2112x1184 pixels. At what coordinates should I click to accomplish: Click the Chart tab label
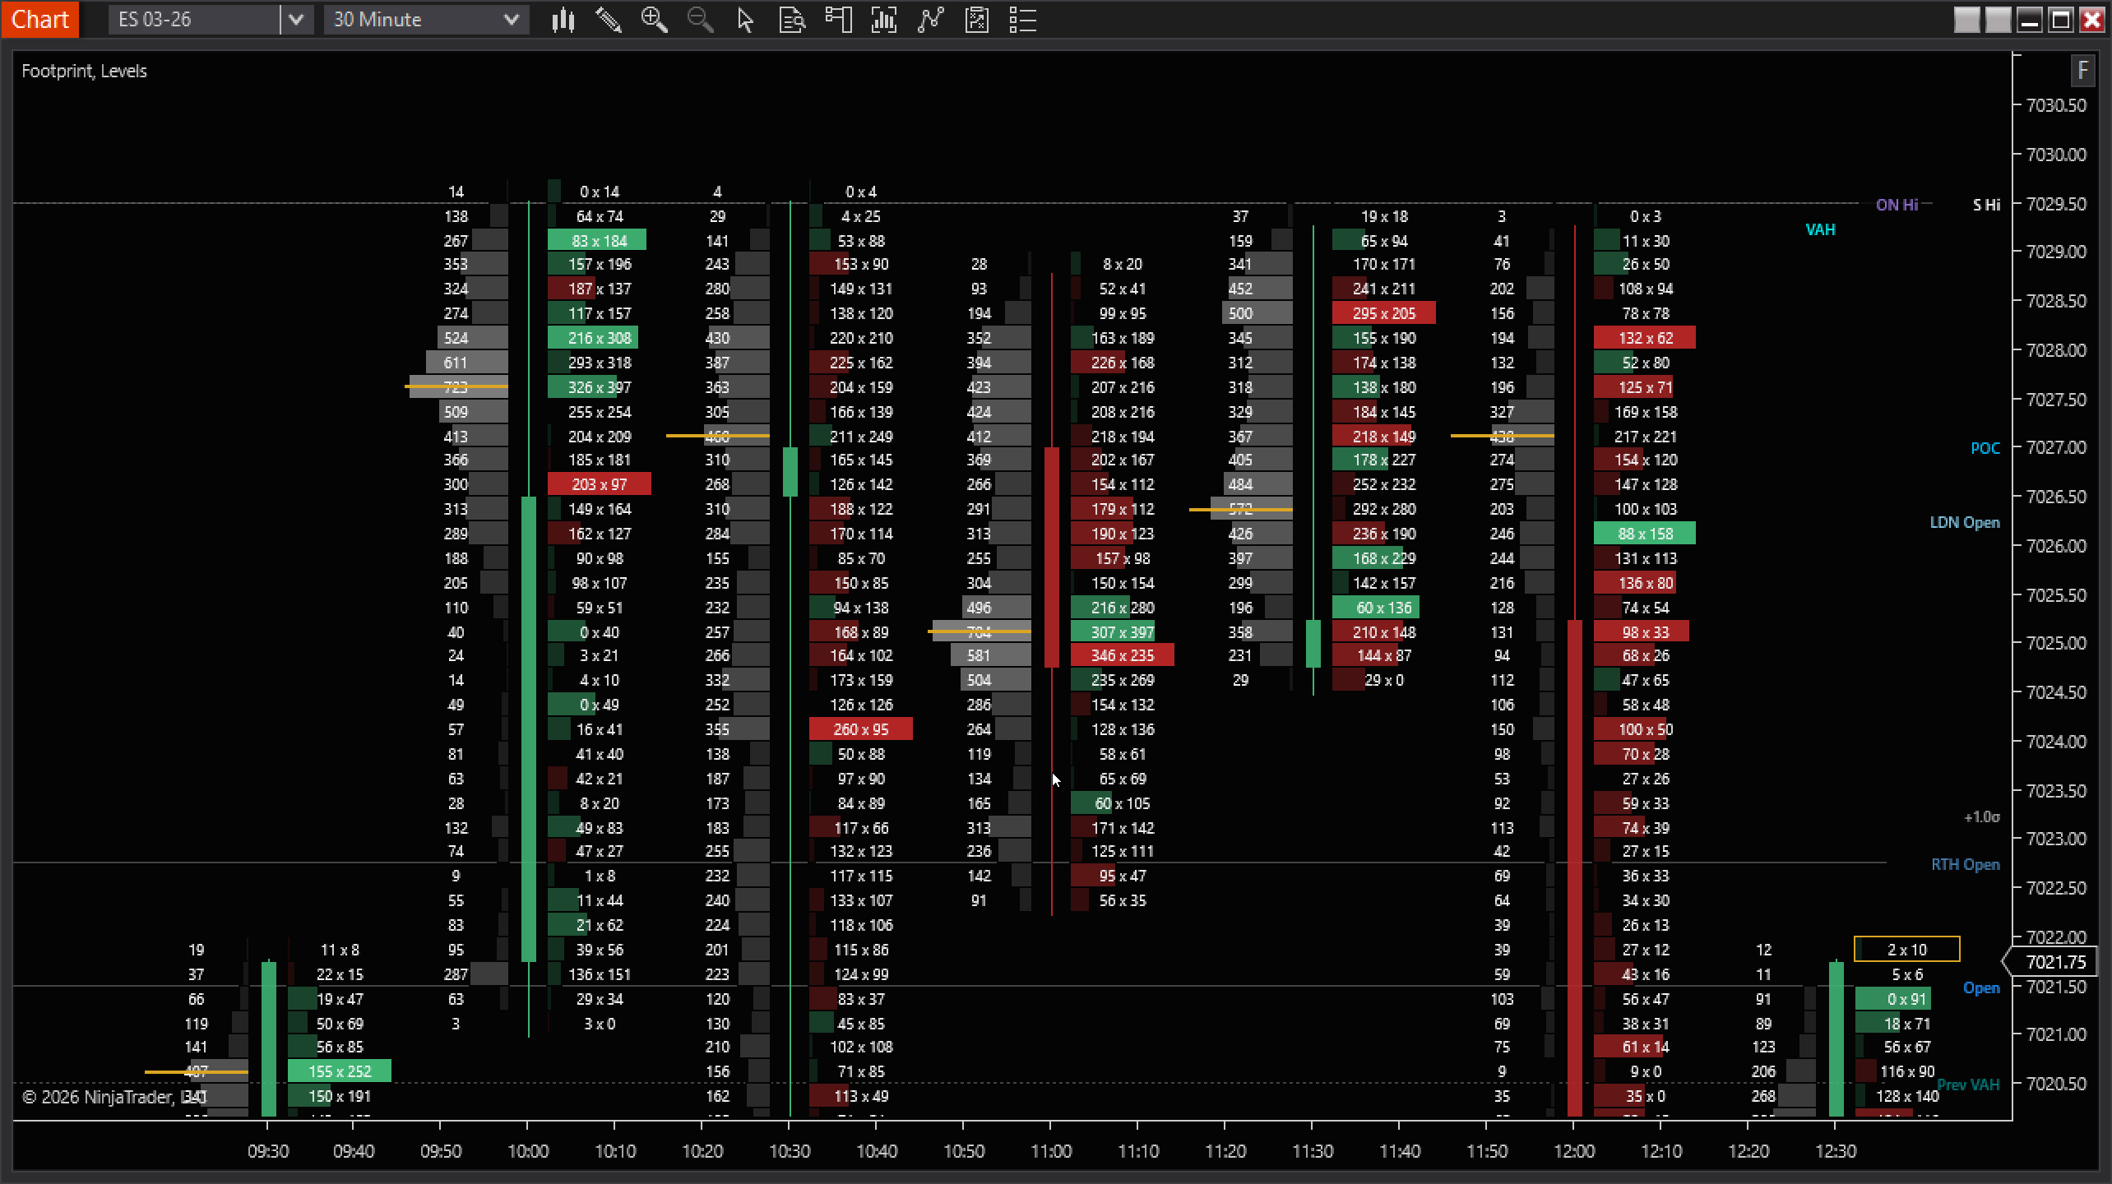pos(39,19)
